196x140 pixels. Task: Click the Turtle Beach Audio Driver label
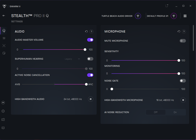coord(117,16)
